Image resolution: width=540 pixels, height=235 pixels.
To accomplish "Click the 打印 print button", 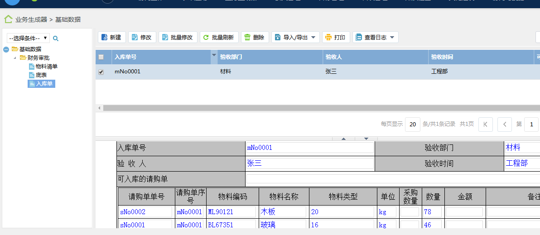I will coord(335,38).
